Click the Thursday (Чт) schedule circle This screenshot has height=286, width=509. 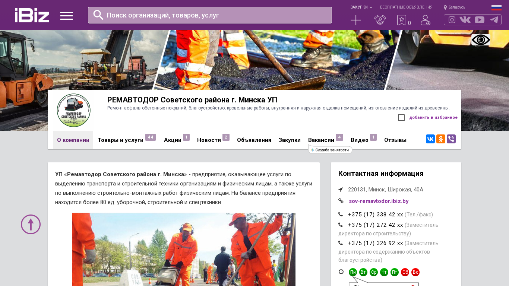(x=384, y=272)
